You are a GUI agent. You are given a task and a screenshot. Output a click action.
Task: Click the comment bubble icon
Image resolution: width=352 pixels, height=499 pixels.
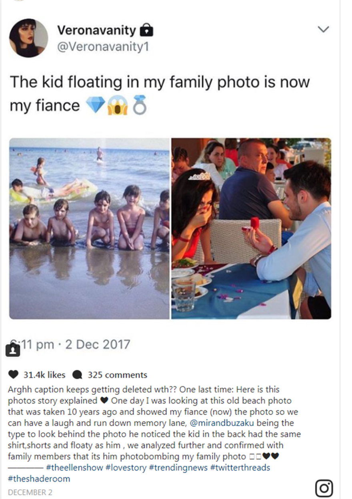(x=77, y=375)
